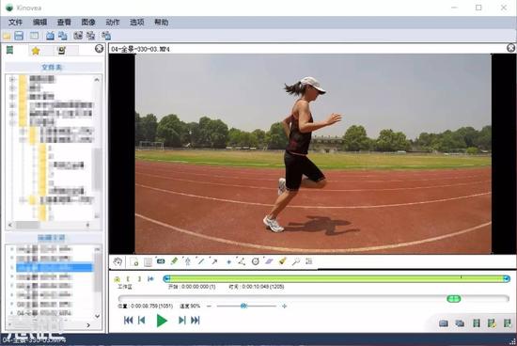Viewport: 517px width, 346px height.
Task: Activate the spotlight flashlight tool
Action: (283, 261)
